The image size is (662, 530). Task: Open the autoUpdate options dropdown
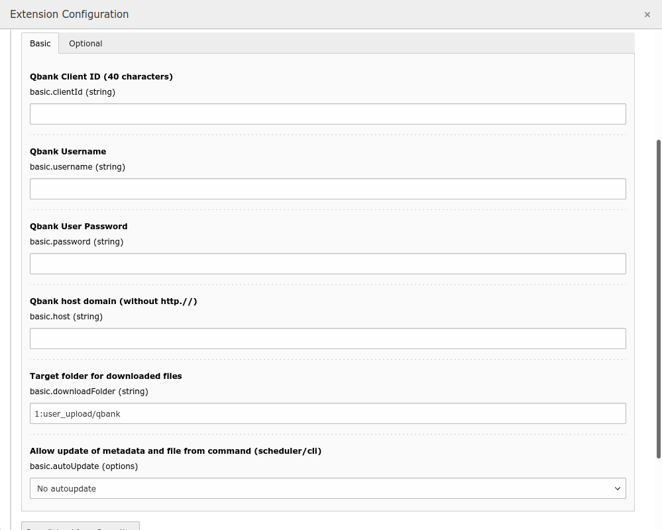coord(327,488)
